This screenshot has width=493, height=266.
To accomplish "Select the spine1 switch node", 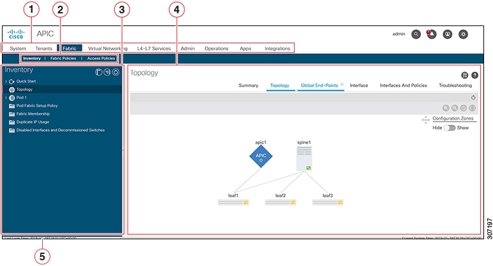I will coord(304,158).
